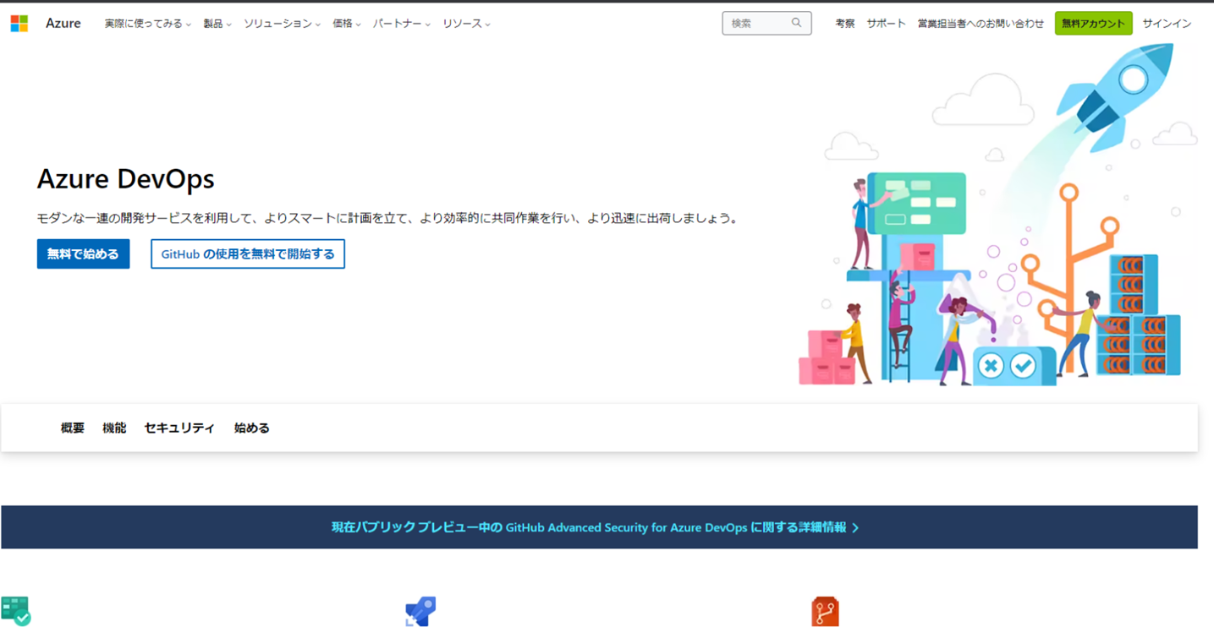Open the 考察 link

click(x=845, y=24)
